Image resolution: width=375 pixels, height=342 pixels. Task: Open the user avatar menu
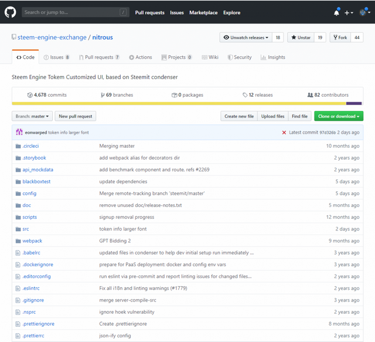click(x=364, y=12)
